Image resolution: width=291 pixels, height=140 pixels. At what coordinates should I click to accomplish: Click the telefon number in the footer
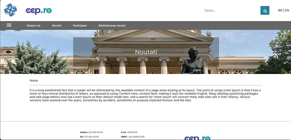(x=96, y=132)
